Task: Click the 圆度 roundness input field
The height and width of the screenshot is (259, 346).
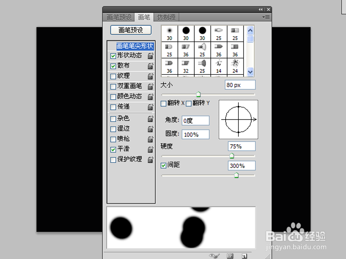Action: (x=195, y=135)
